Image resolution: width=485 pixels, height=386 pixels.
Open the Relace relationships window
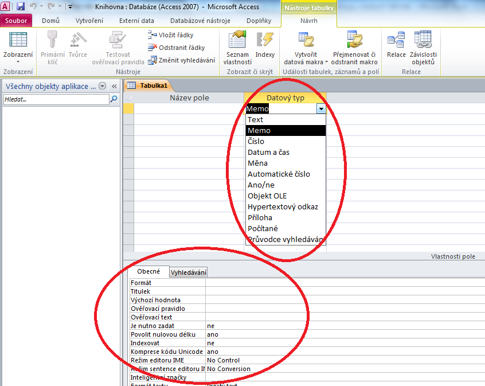396,45
